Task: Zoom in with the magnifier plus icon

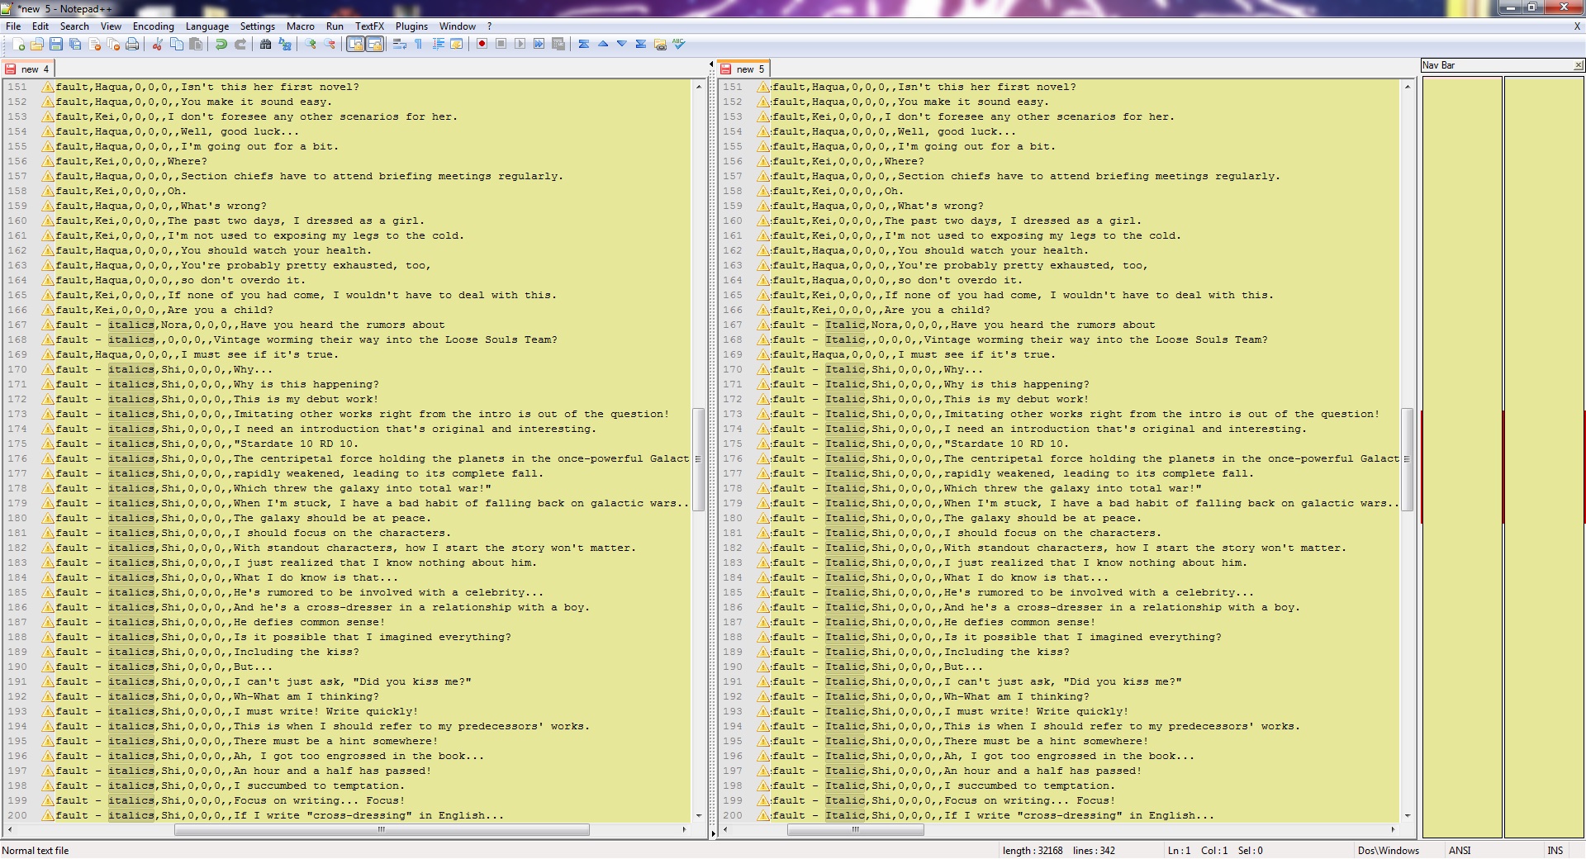Action: tap(311, 45)
